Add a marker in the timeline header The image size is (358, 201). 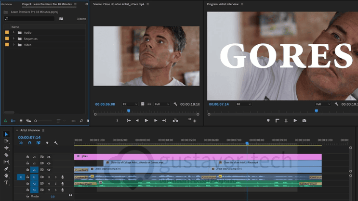pos(47,143)
